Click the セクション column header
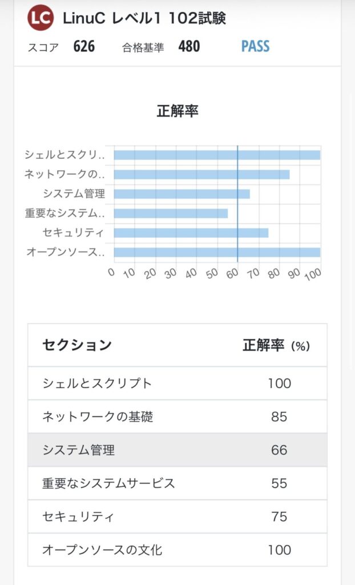The height and width of the screenshot is (585, 355). [77, 345]
